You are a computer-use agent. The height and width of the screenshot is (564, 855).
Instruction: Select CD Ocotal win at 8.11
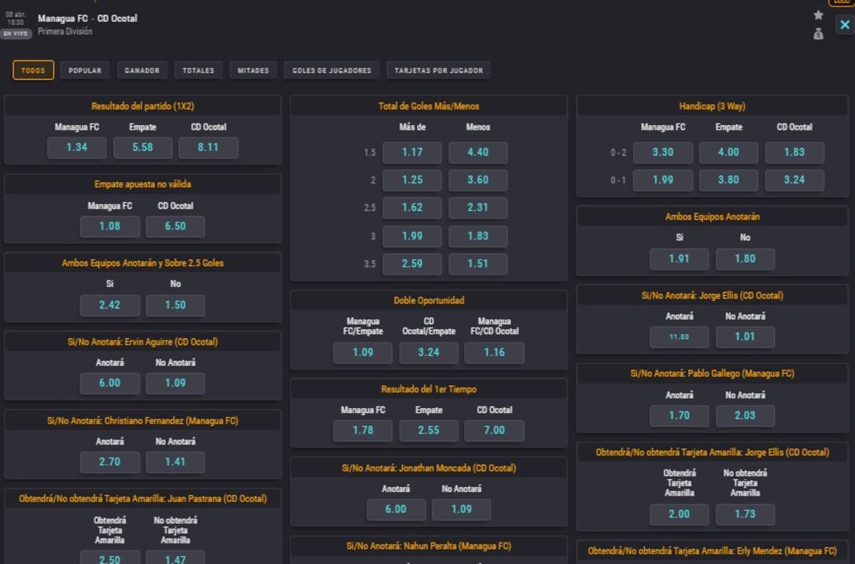click(x=209, y=147)
